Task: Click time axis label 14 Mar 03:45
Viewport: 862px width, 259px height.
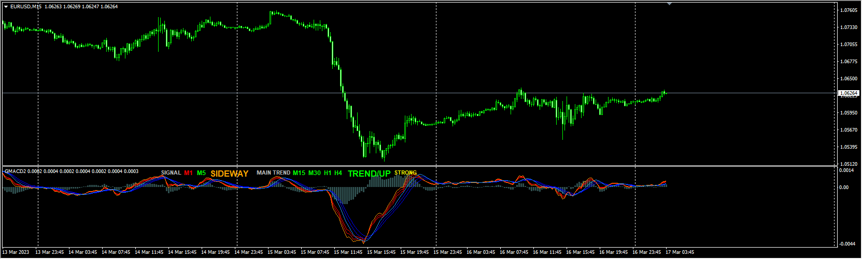Action: [x=83, y=253]
